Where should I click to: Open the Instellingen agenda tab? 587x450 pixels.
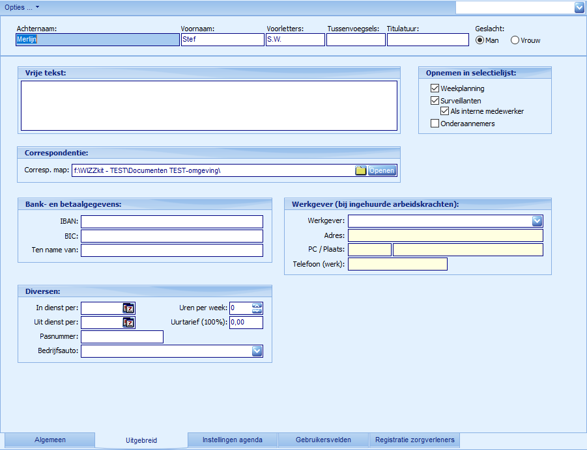232,440
